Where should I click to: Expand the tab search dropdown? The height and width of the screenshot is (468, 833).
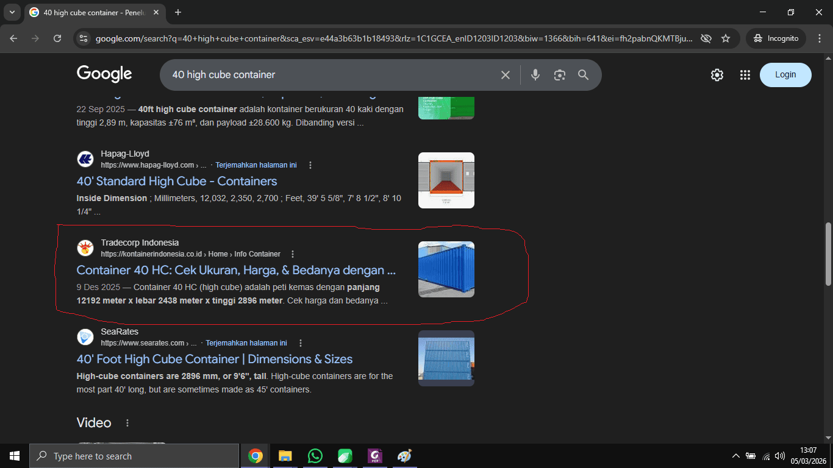12,12
